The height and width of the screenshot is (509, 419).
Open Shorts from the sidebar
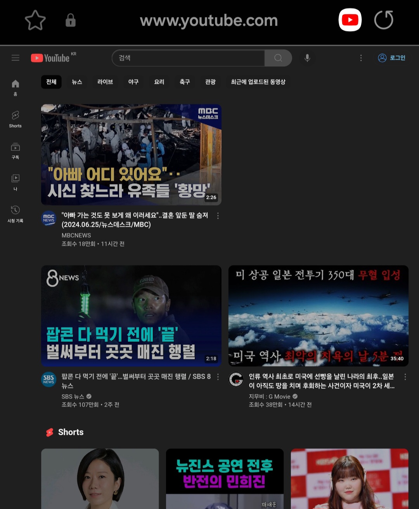[16, 119]
